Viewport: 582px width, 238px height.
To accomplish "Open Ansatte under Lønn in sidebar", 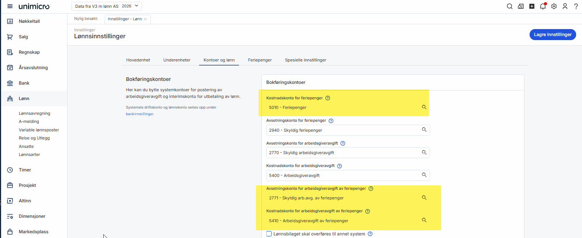I will [x=26, y=146].
